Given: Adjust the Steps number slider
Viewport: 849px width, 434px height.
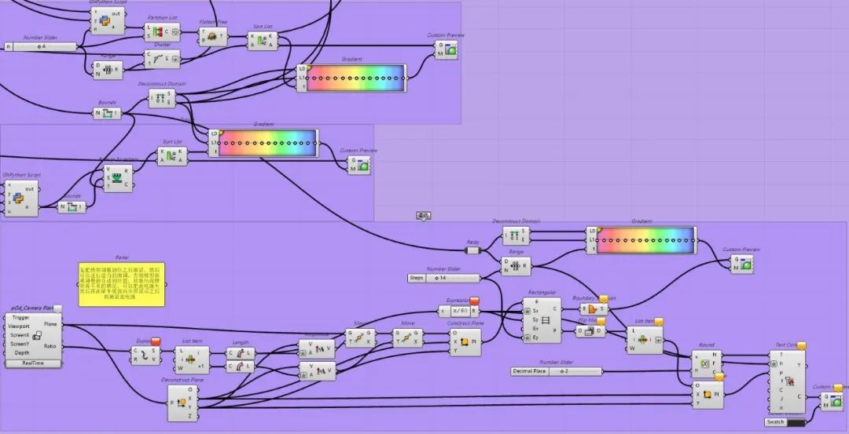Looking at the screenshot, I should click(458, 278).
